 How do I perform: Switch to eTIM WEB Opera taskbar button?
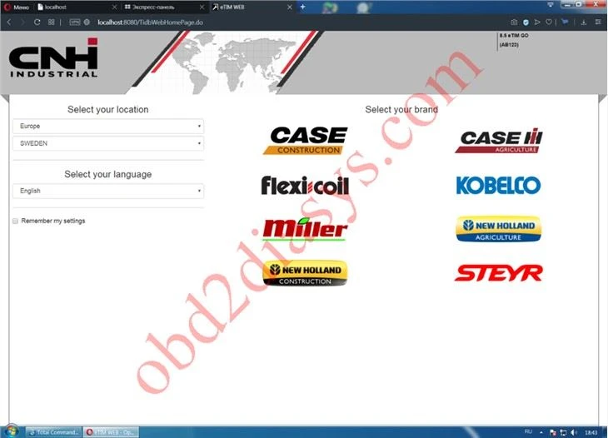coord(111,432)
